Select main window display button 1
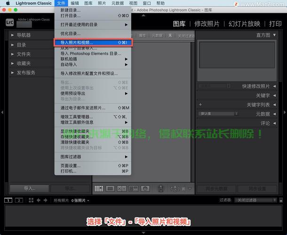Screen dimensions: 287x235 (x=8, y=200)
